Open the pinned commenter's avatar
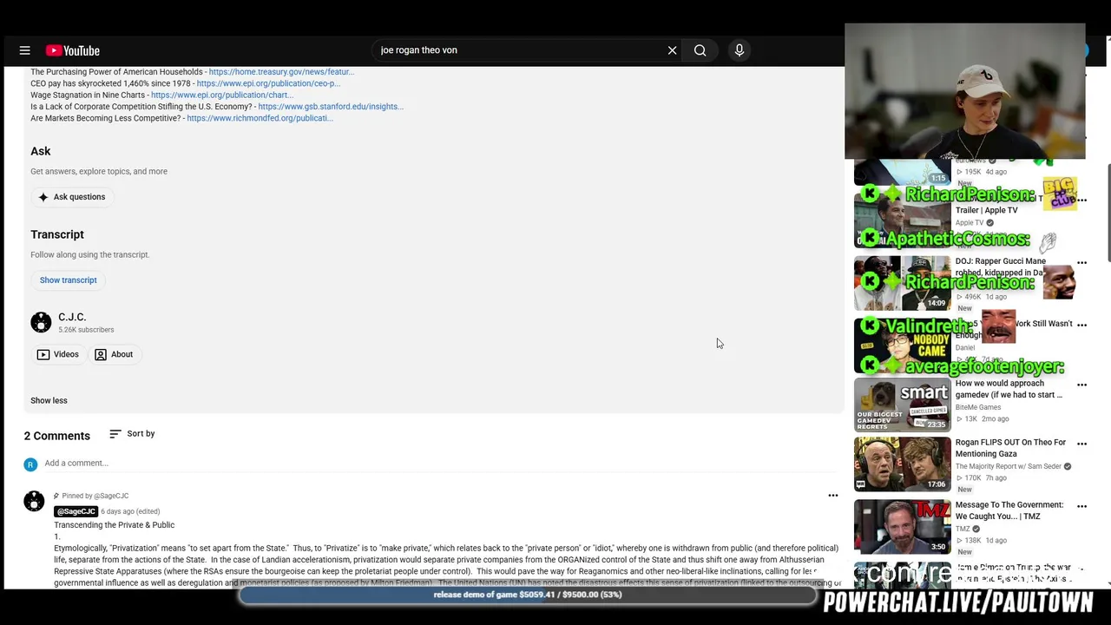 34,502
